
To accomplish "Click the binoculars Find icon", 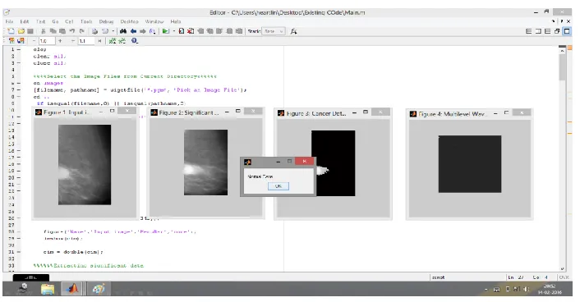I will pyautogui.click(x=123, y=31).
